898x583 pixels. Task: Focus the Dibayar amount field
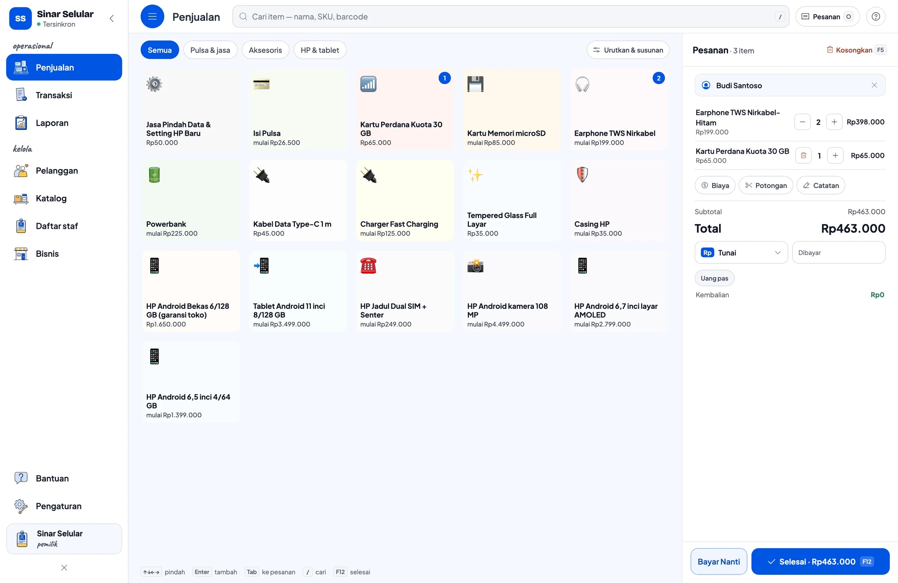[x=839, y=252]
